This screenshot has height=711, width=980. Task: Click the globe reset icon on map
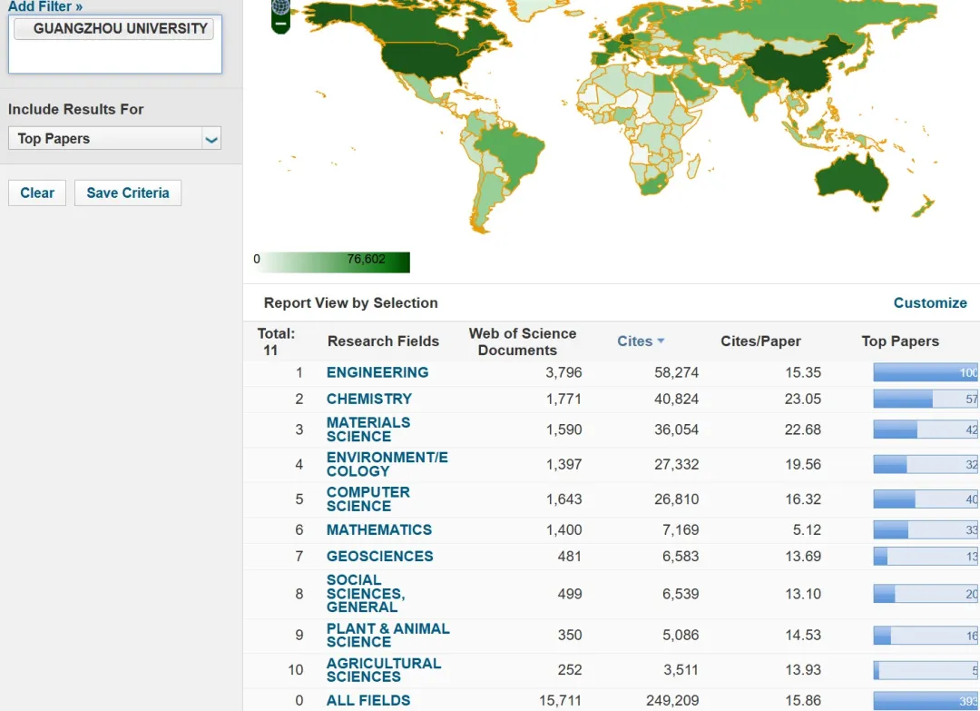point(280,7)
